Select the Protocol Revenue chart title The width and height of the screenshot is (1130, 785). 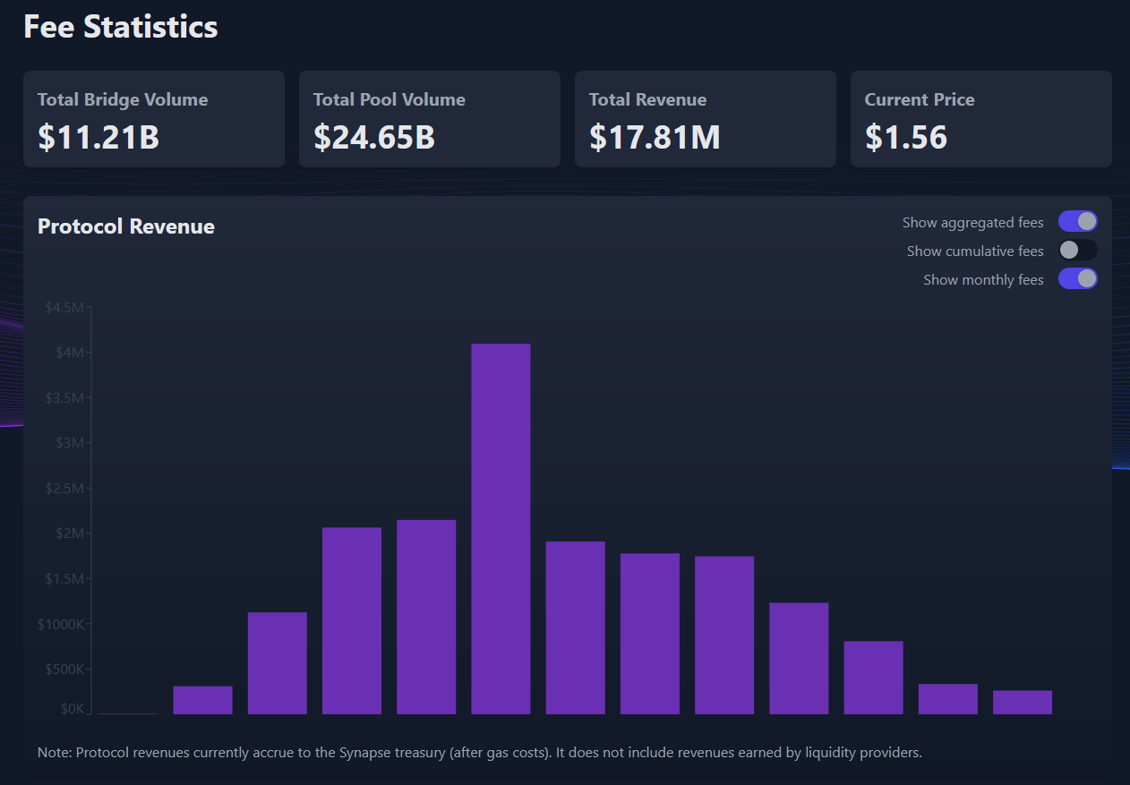point(126,226)
